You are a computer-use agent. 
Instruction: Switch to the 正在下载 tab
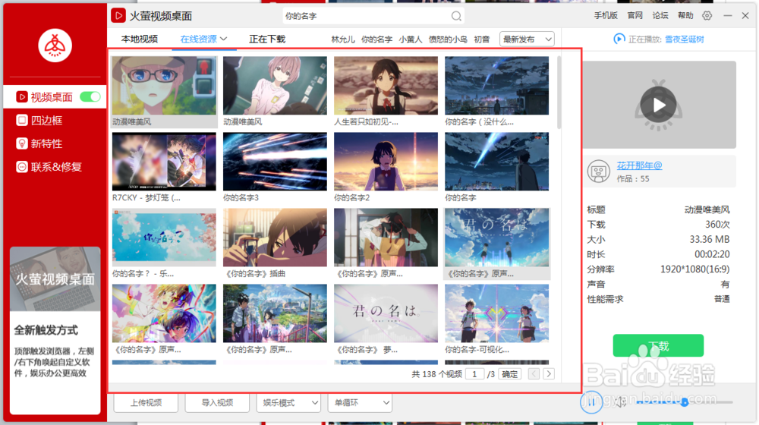pos(267,39)
